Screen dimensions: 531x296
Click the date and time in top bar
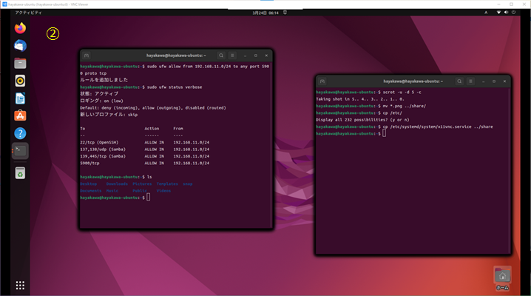[265, 14]
